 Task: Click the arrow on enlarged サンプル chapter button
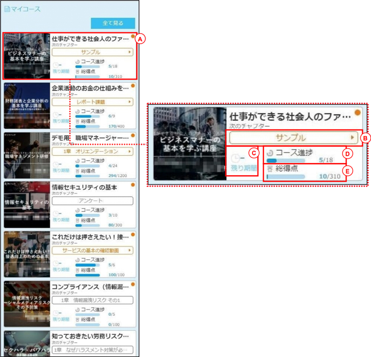(352, 137)
